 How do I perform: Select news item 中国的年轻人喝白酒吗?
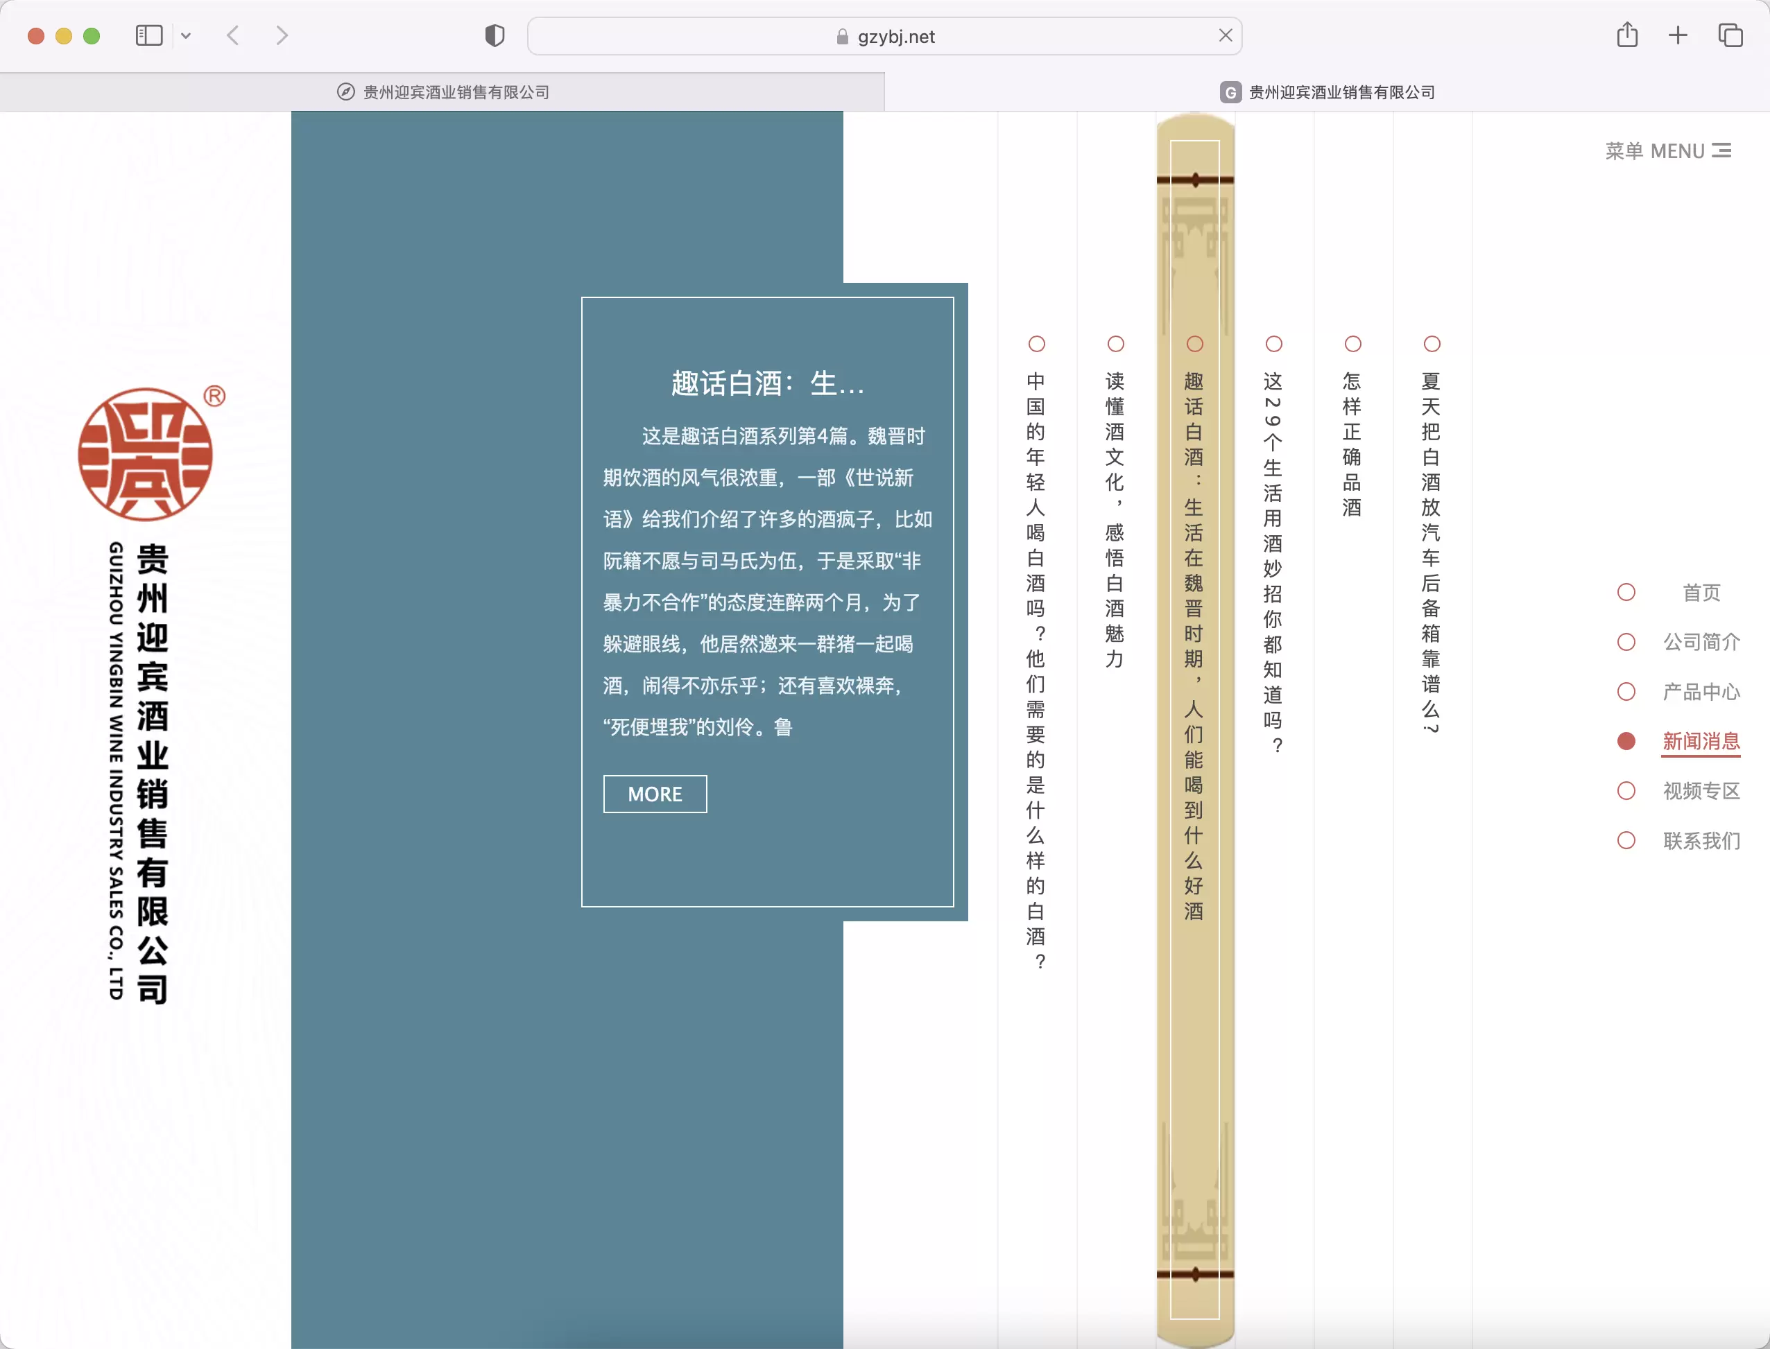tap(1036, 670)
